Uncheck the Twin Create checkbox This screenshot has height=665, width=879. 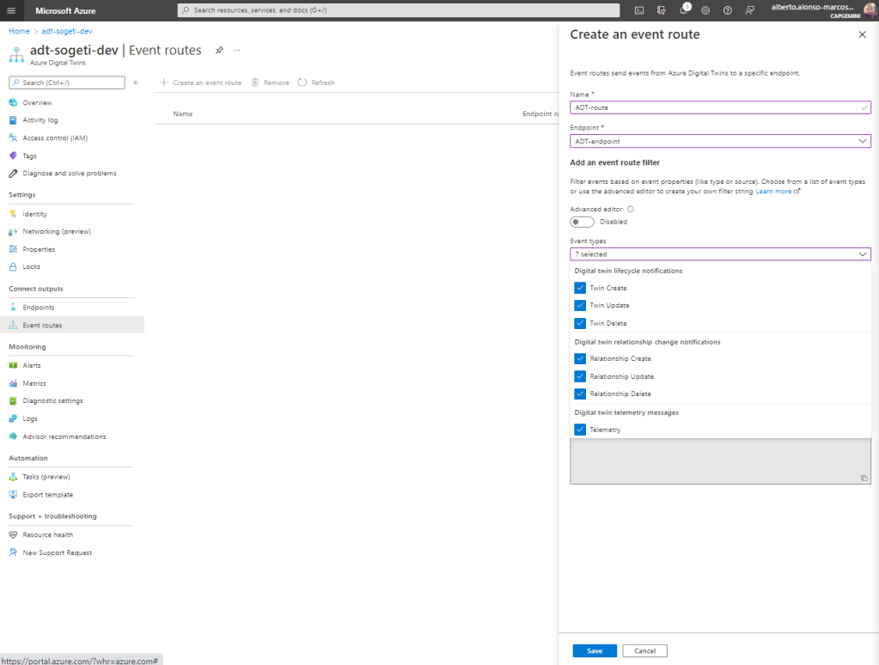[580, 288]
